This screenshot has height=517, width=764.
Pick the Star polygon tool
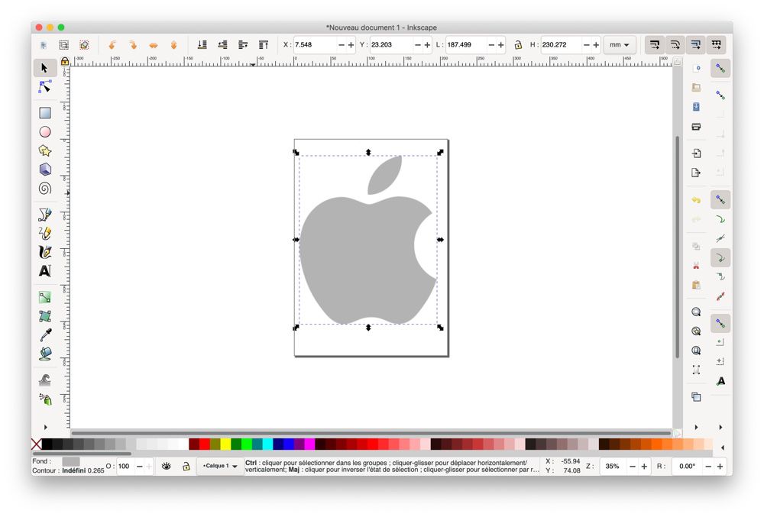tap(45, 151)
